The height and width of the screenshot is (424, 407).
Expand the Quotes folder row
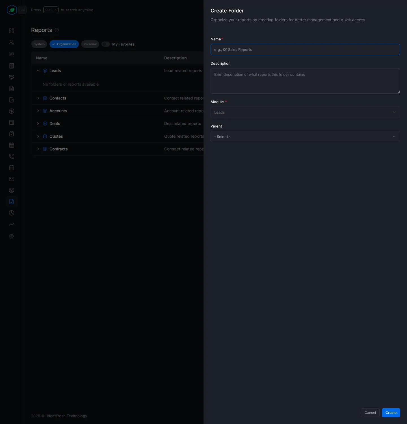point(38,136)
